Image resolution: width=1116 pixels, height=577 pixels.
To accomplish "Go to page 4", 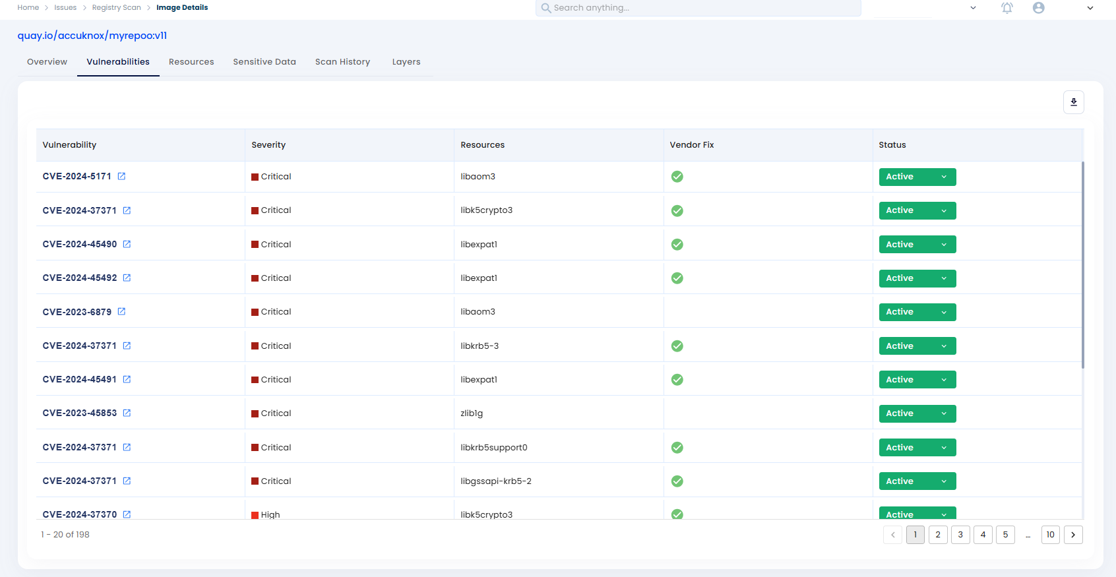I will click(983, 535).
